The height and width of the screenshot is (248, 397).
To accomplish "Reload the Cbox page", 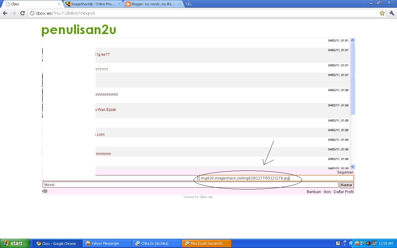I will point(22,13).
